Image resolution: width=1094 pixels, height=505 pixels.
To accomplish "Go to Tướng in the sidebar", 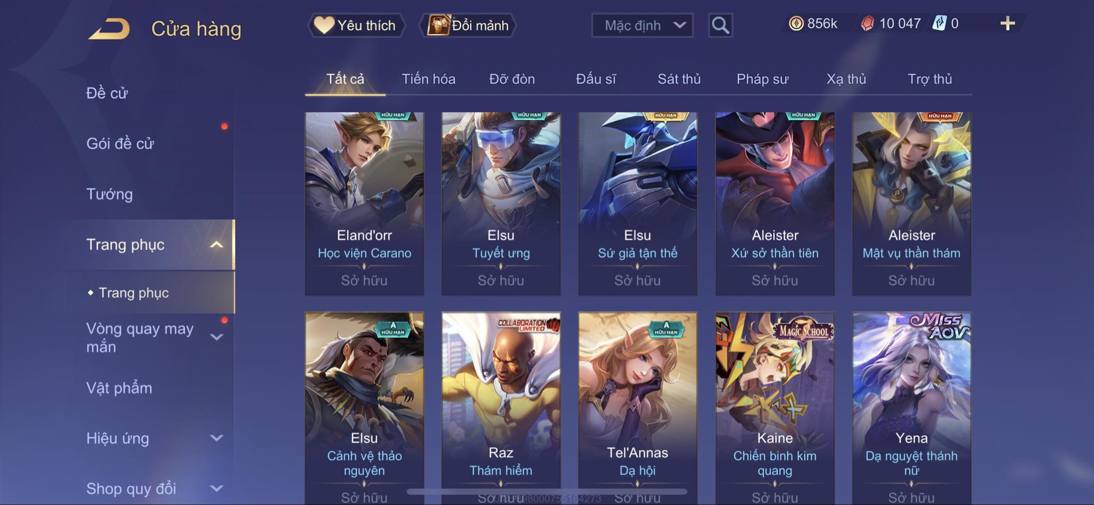I will tap(110, 194).
